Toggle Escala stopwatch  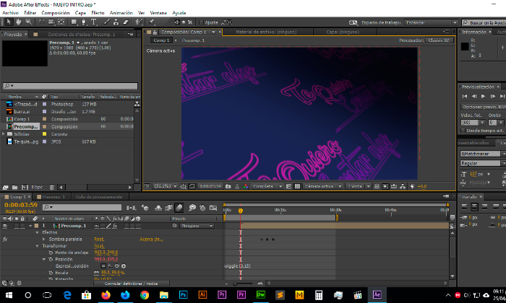point(51,273)
